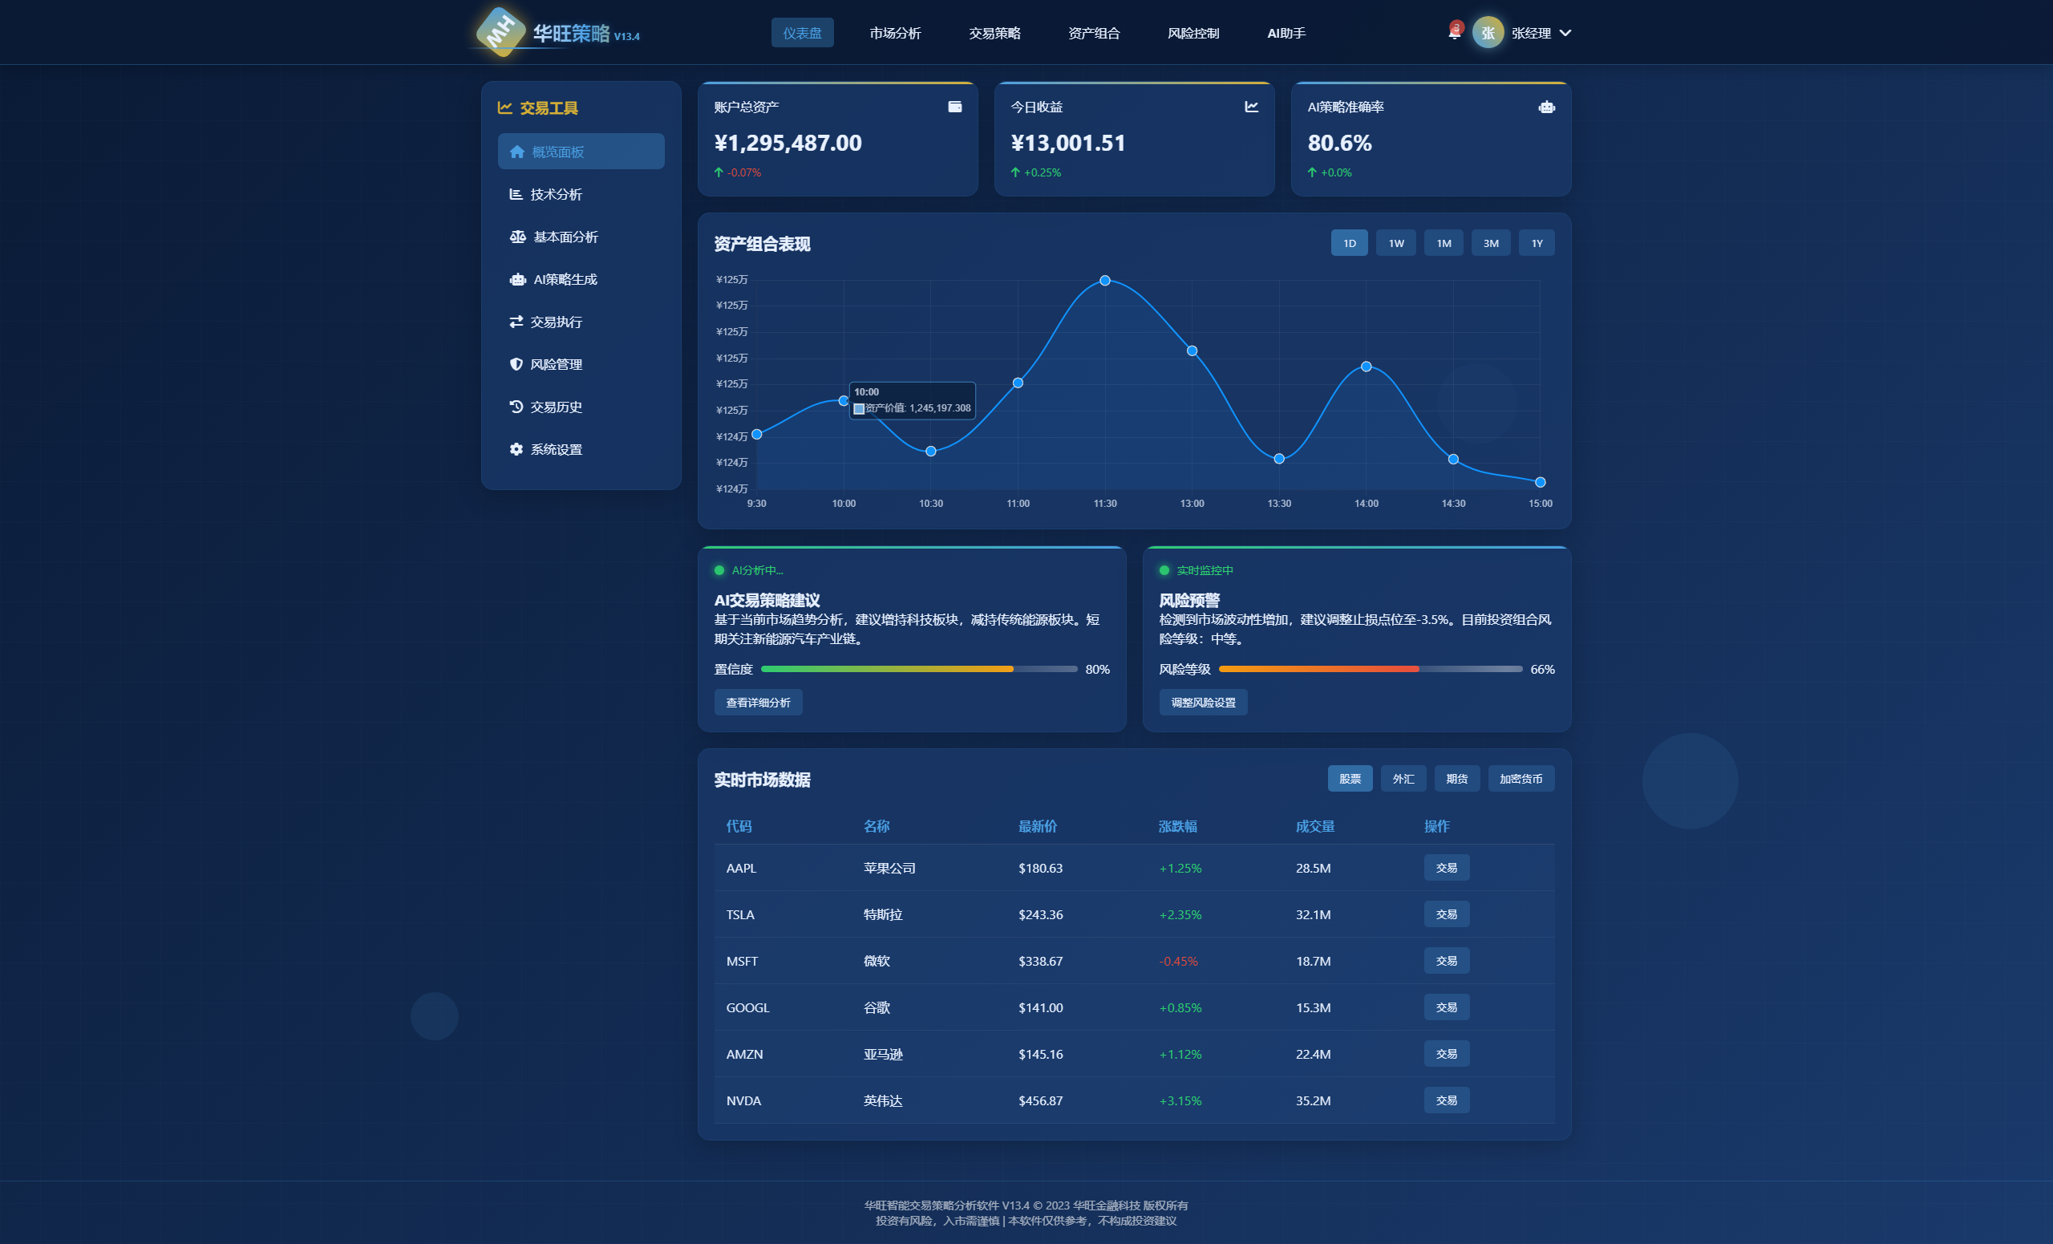Click 查看详细分析 button
2053x1244 pixels.
[x=757, y=703]
